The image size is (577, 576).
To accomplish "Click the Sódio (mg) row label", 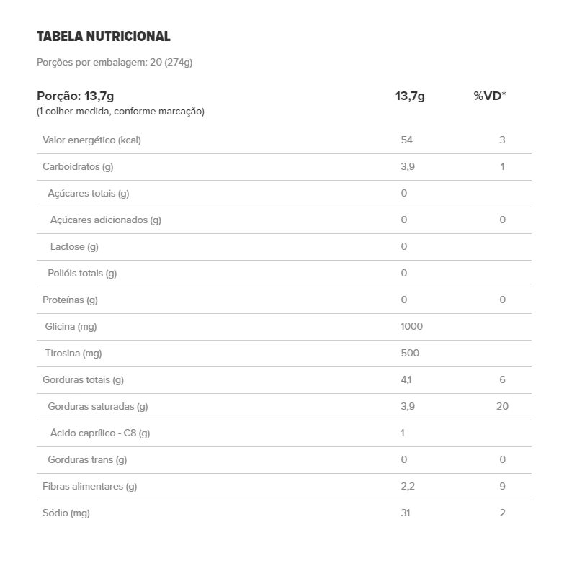I will pyautogui.click(x=66, y=513).
